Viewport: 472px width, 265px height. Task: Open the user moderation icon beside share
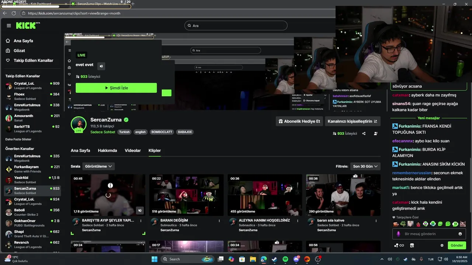(x=376, y=134)
